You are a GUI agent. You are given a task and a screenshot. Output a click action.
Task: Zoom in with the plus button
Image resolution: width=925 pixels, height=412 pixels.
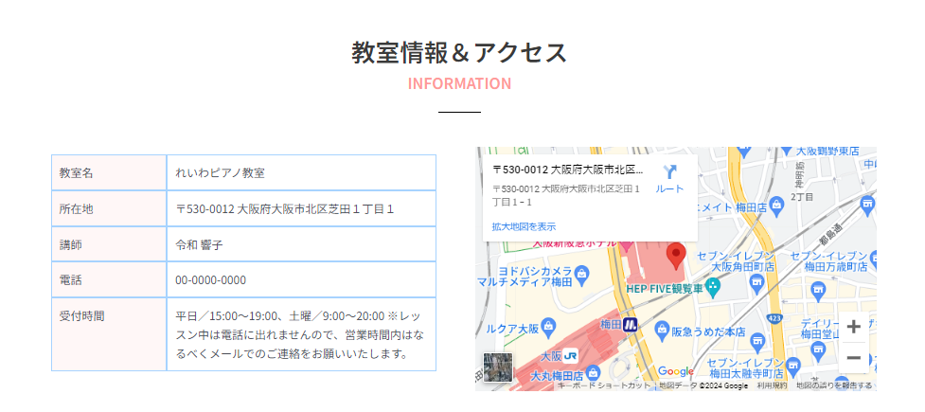click(x=854, y=327)
